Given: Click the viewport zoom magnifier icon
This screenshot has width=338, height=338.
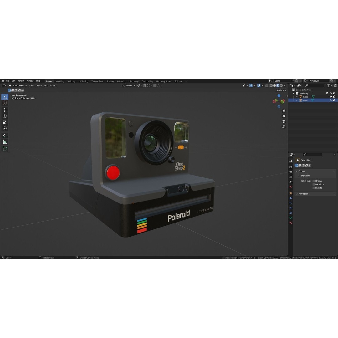Looking at the screenshot, I should tap(284, 111).
